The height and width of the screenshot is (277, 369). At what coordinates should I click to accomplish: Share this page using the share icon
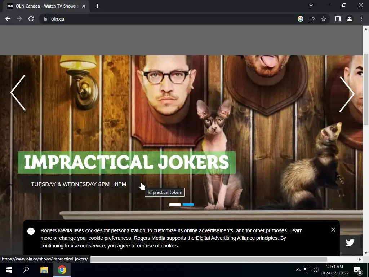click(x=312, y=19)
